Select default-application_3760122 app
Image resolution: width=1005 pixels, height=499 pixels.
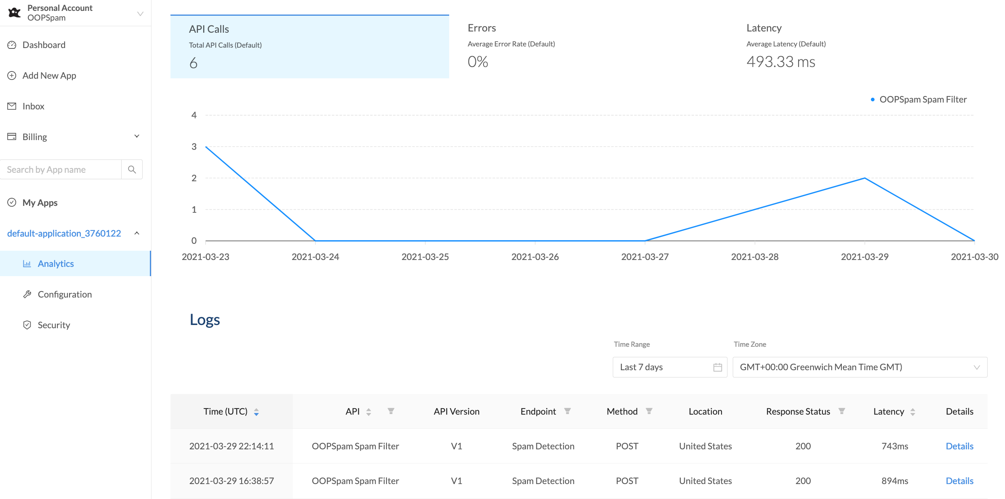64,233
